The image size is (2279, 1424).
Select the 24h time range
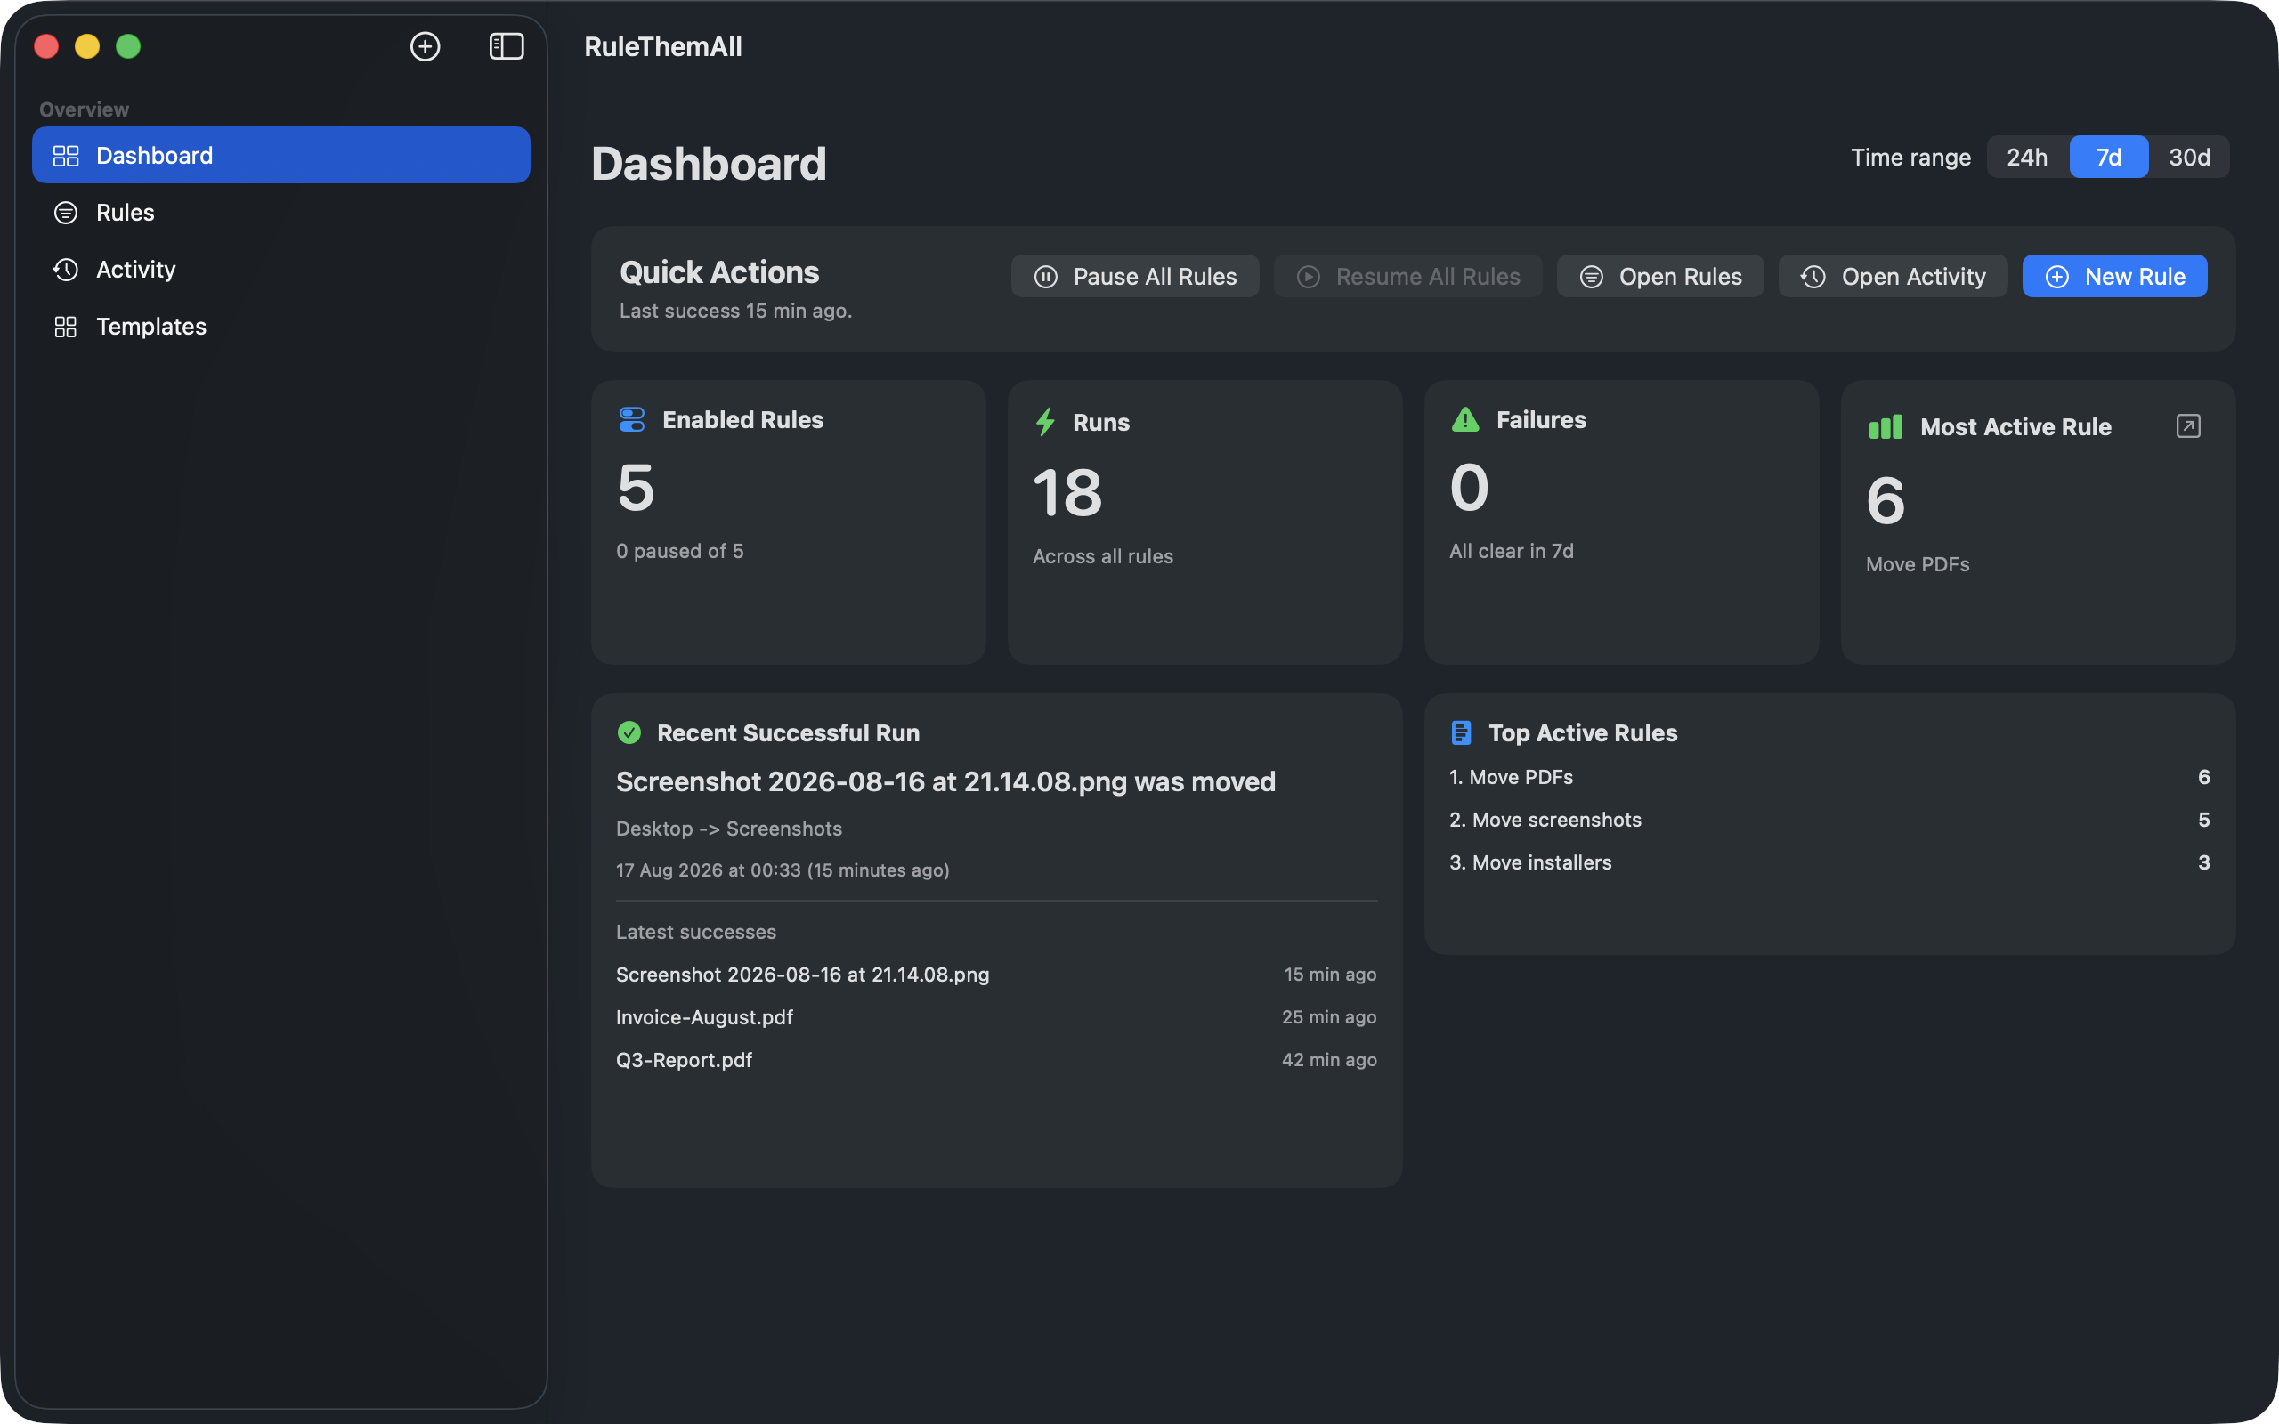(x=2026, y=158)
